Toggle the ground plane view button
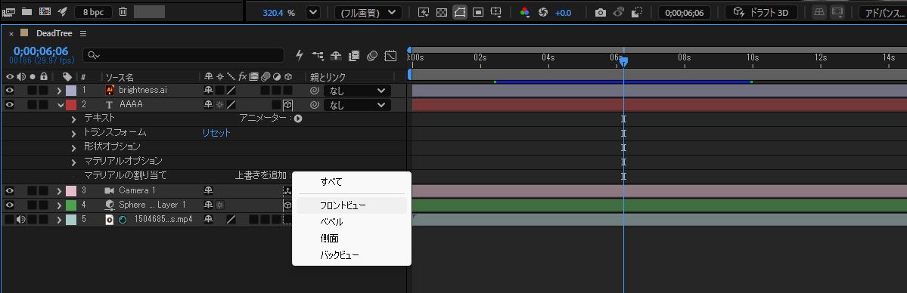 (820, 12)
